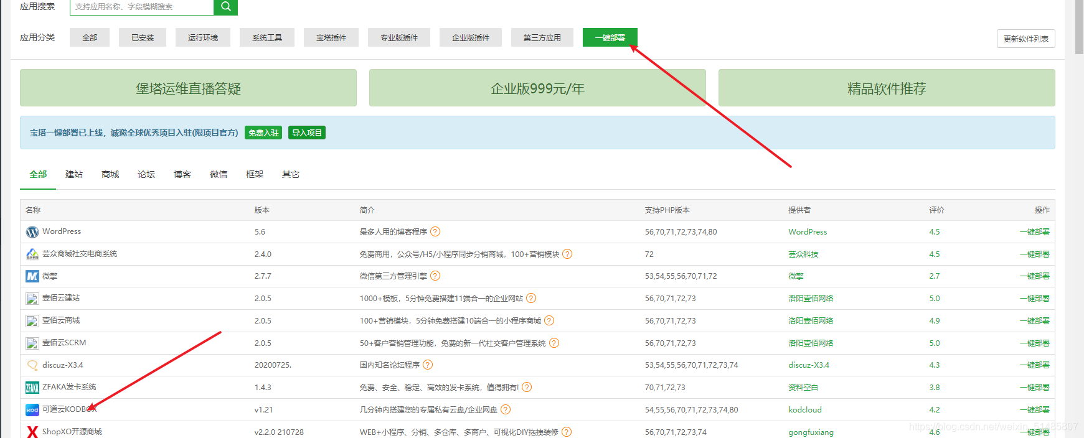Click the 壹佰云建站 app icon

point(32,299)
